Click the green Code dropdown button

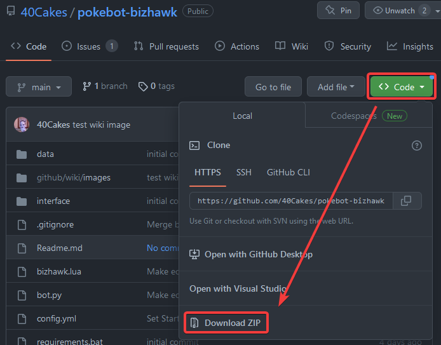[x=402, y=86]
